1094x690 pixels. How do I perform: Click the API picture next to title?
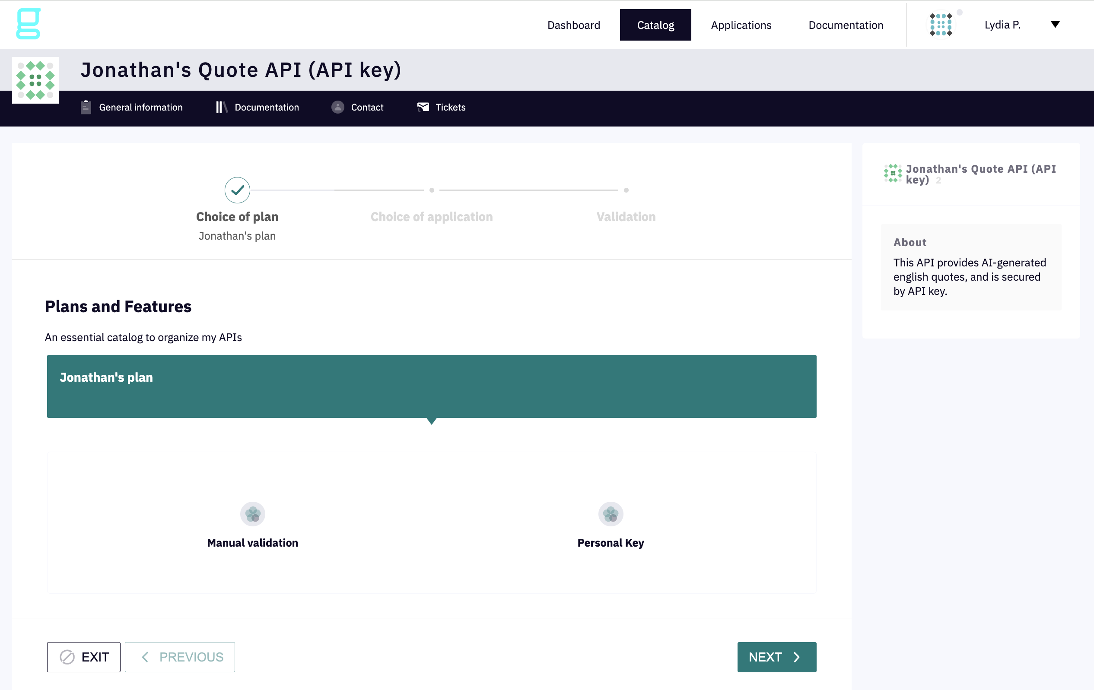[x=35, y=80]
